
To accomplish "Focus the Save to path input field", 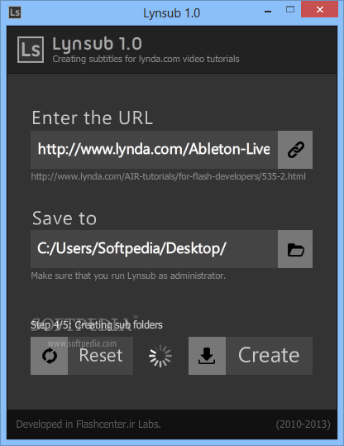I will (x=154, y=249).
